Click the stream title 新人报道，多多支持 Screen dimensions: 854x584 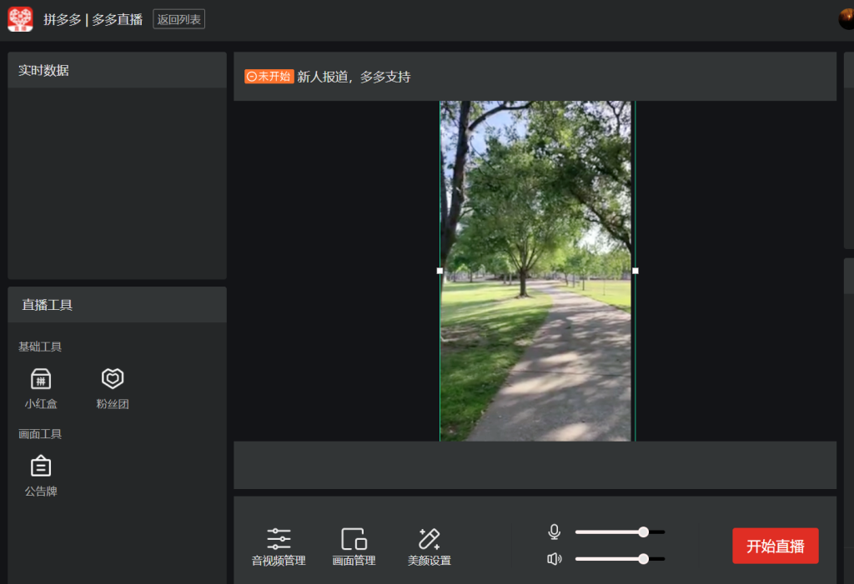[x=354, y=77]
